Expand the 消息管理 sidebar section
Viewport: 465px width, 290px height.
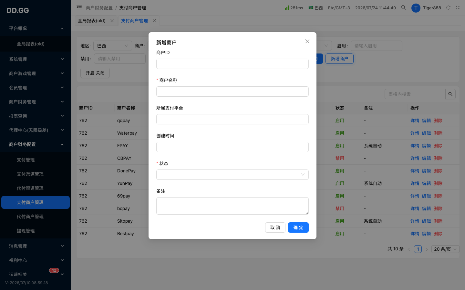36,246
